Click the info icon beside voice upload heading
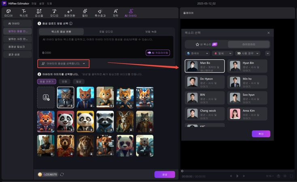This screenshot has height=182, width=297. (71, 23)
